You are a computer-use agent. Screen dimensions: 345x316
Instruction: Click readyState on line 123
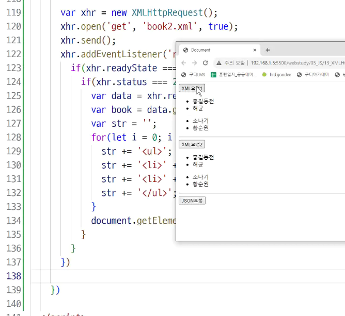click(x=132, y=68)
